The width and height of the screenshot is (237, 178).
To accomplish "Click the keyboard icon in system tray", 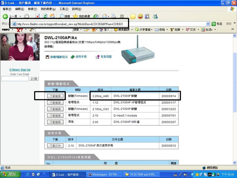I will pyautogui.click(x=175, y=175).
